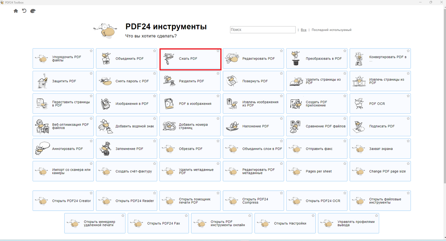This screenshot has width=446, height=241.
Task: Click the PDF OCR sheep icon
Action: (359, 104)
